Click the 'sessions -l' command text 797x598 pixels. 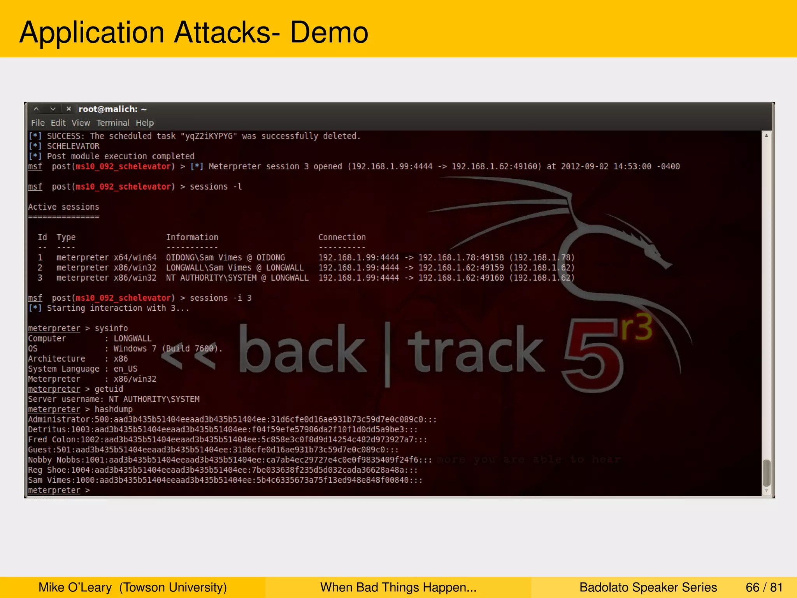click(x=216, y=187)
